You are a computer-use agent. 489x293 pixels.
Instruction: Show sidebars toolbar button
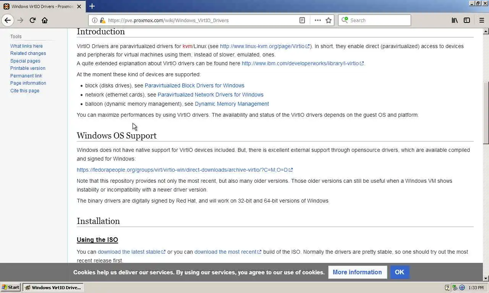[x=467, y=20]
